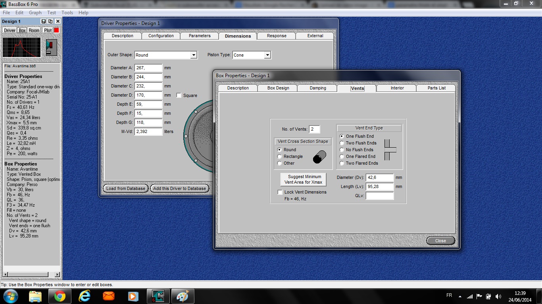This screenshot has width=542, height=304.
Task: Choose the Two Flared Ends vent option
Action: pos(342,163)
